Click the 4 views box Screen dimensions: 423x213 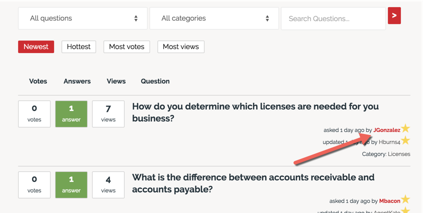point(108,184)
